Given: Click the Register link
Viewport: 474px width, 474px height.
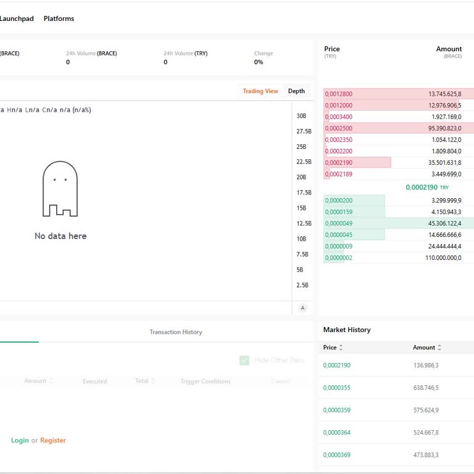Looking at the screenshot, I should [53, 441].
